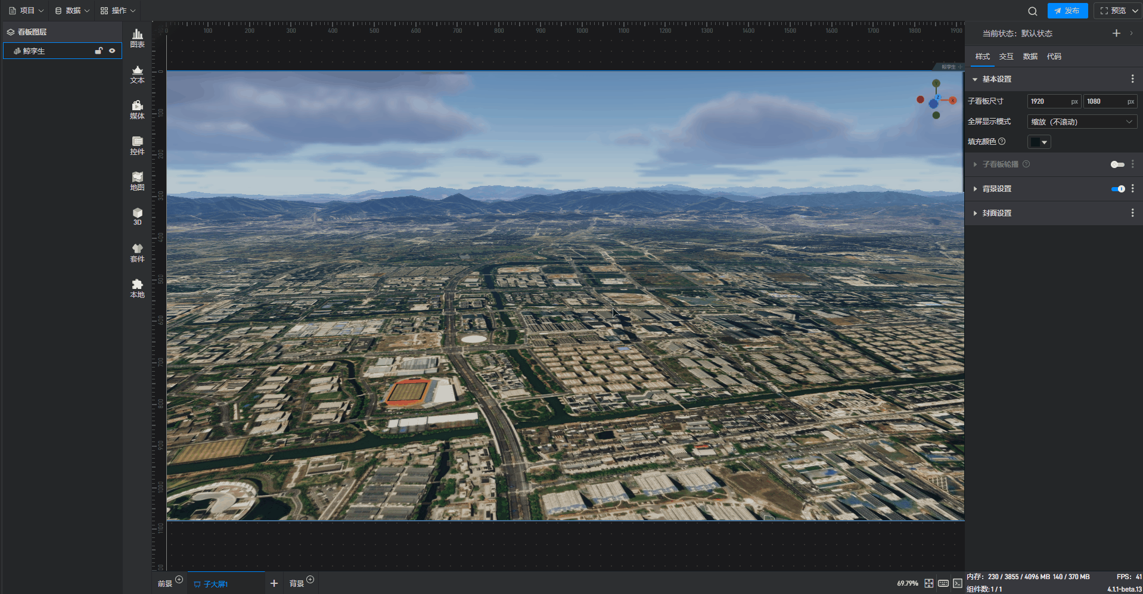Open the 控件 (controls) component panel
The width and height of the screenshot is (1143, 594).
tap(137, 146)
